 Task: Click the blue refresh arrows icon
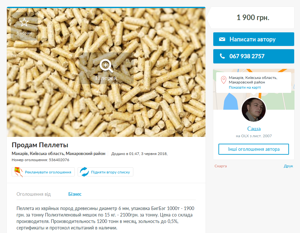[x=84, y=172]
